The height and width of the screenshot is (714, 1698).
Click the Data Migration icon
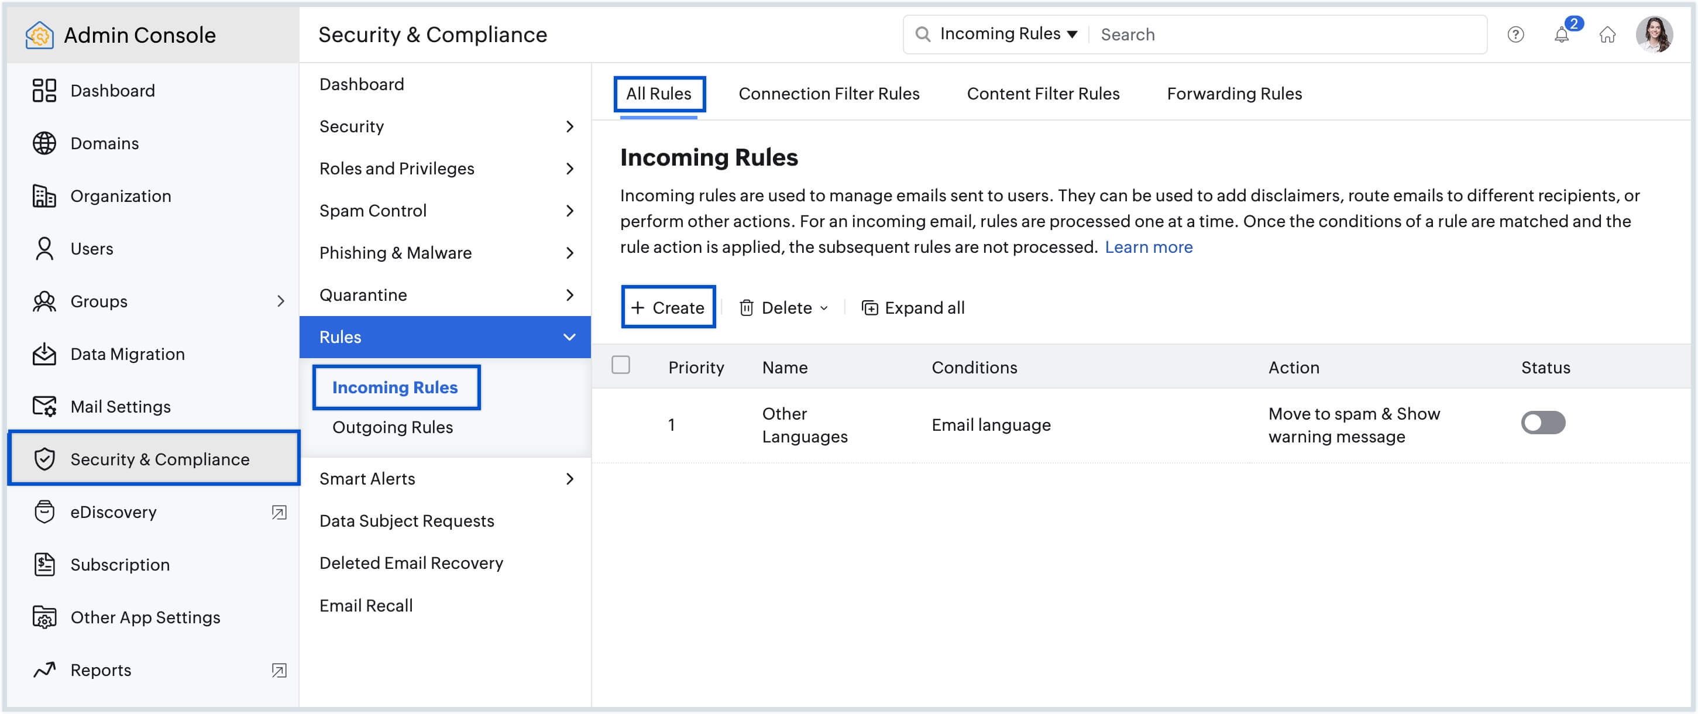[44, 354]
